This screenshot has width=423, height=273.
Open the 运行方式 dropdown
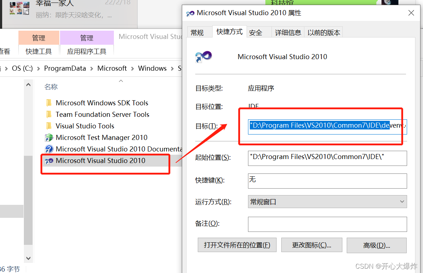pyautogui.click(x=402, y=202)
